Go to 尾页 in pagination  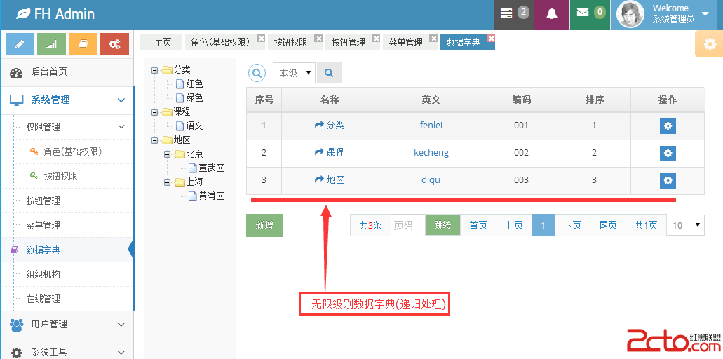[608, 225]
